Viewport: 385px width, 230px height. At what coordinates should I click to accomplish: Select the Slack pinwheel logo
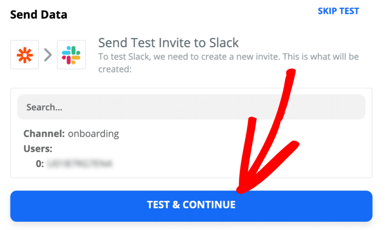click(71, 54)
